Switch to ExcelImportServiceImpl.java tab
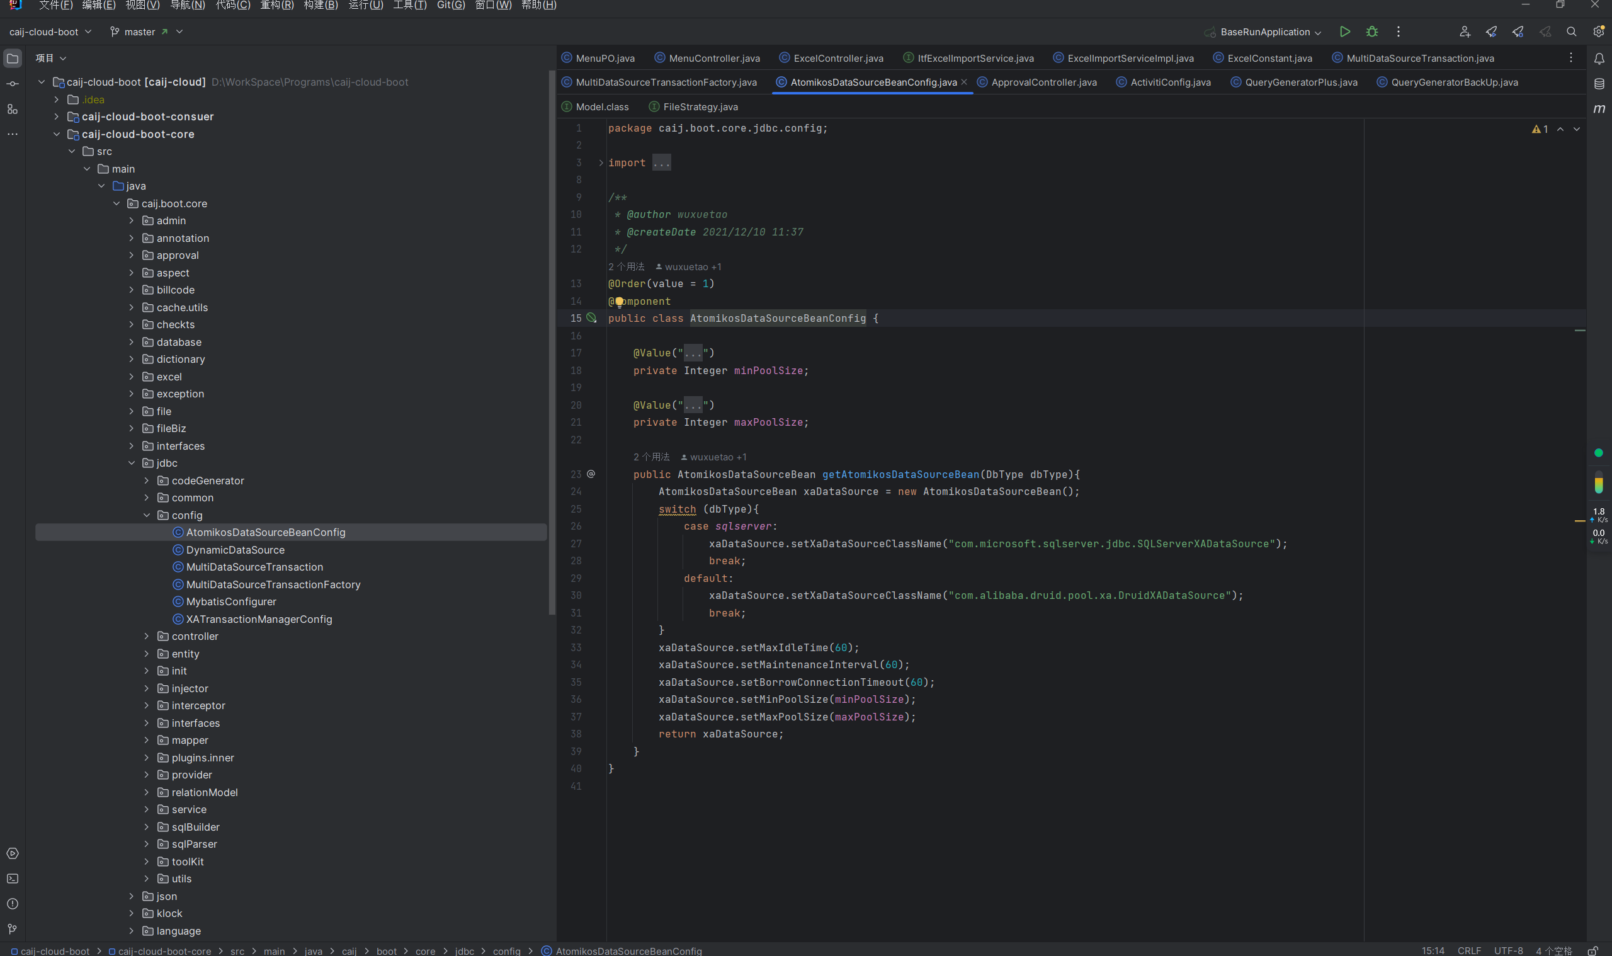This screenshot has height=956, width=1612. pos(1123,58)
